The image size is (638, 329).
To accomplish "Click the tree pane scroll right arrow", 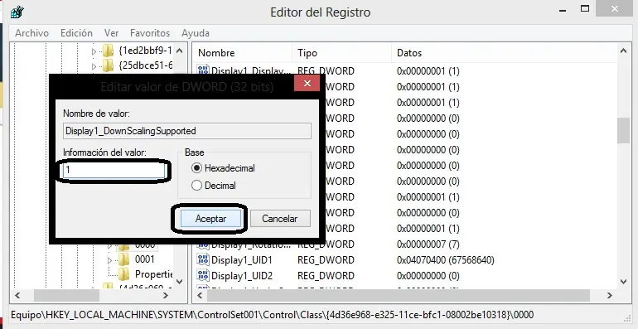I will 166,296.
